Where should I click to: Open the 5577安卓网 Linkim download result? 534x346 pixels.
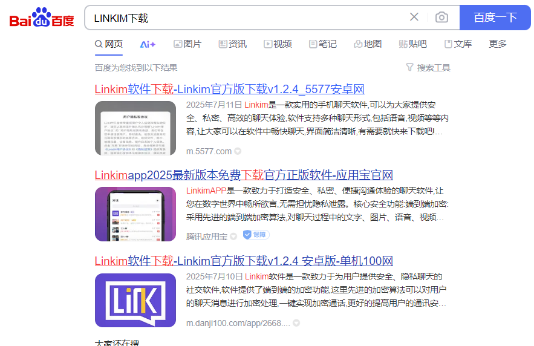(x=229, y=90)
